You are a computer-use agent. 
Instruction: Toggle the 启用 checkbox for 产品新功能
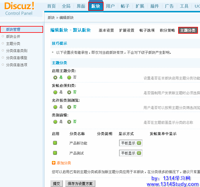click(55, 143)
